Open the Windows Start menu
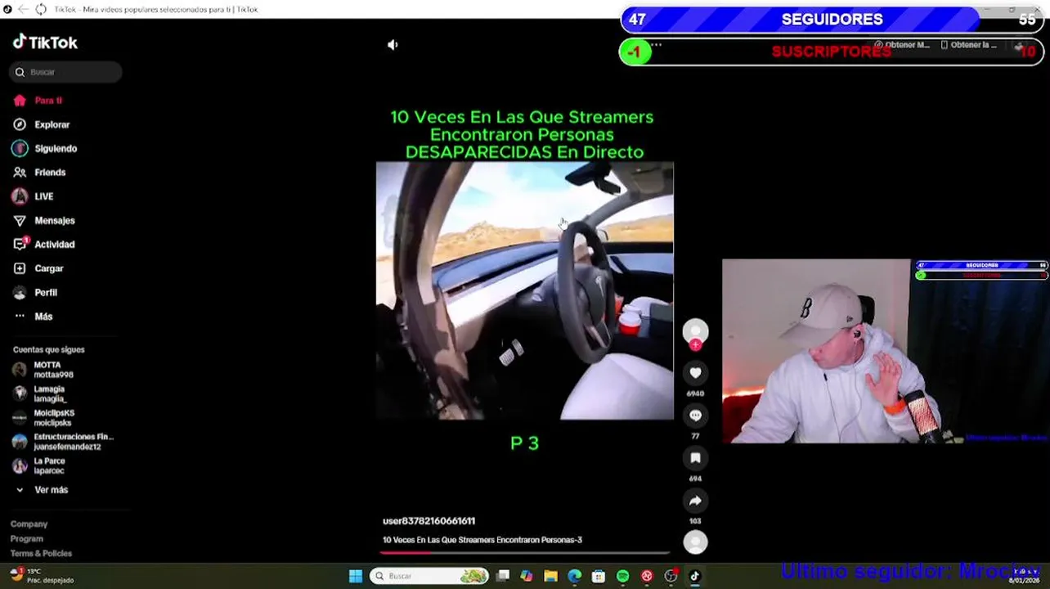Screen dimensions: 1050x589 356,576
